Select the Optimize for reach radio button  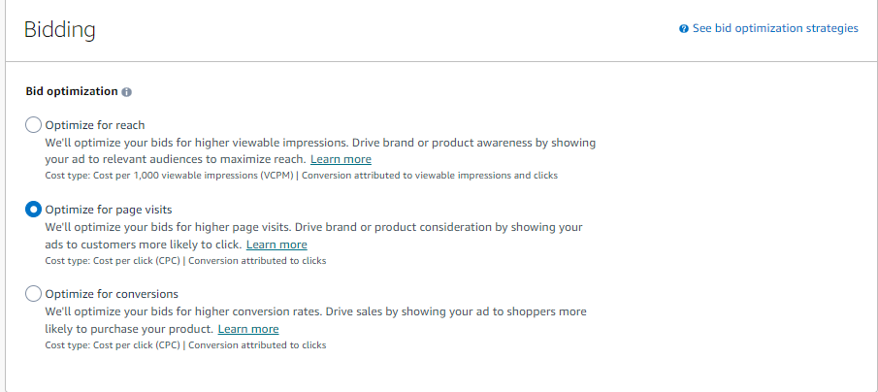(34, 125)
